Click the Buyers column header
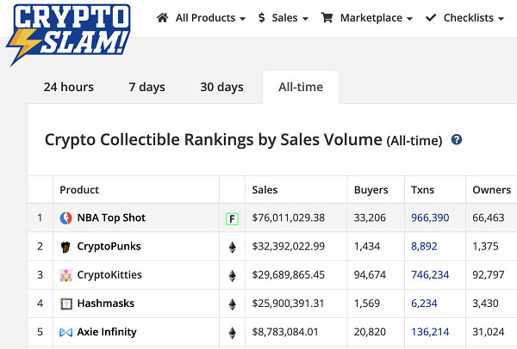This screenshot has height=349, width=517. click(371, 190)
